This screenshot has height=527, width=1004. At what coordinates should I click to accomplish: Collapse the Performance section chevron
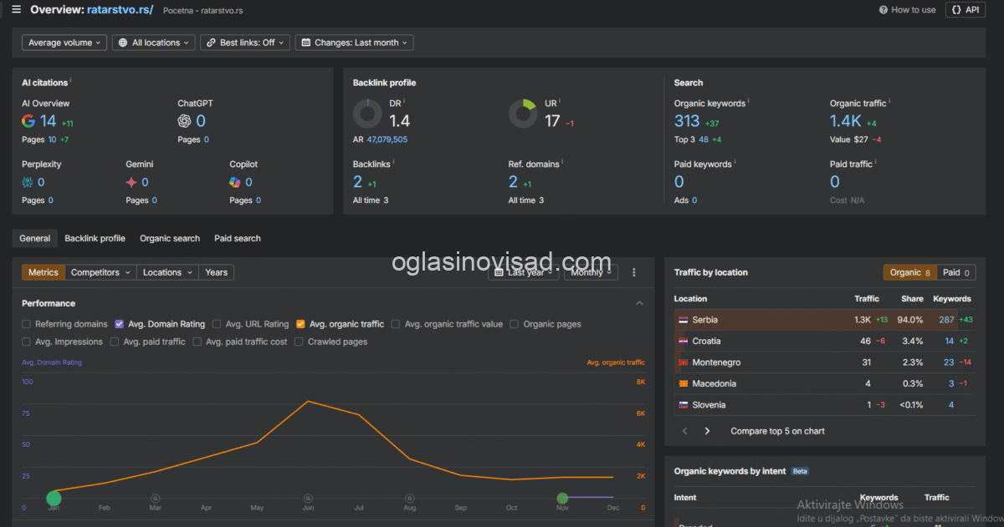(639, 303)
